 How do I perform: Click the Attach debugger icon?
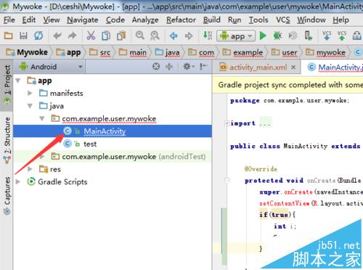point(293,36)
